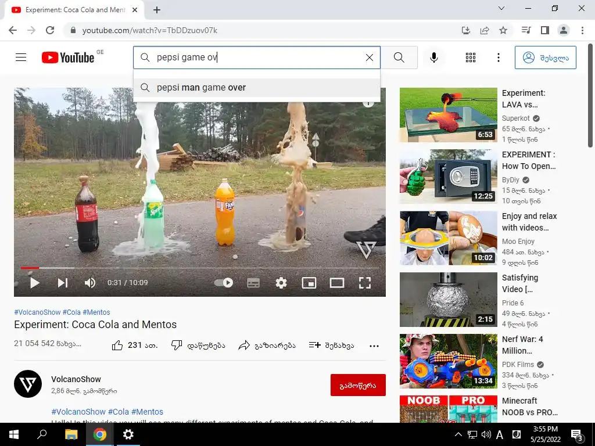
Task: Seek on the video progress bar
Action: coord(200,268)
